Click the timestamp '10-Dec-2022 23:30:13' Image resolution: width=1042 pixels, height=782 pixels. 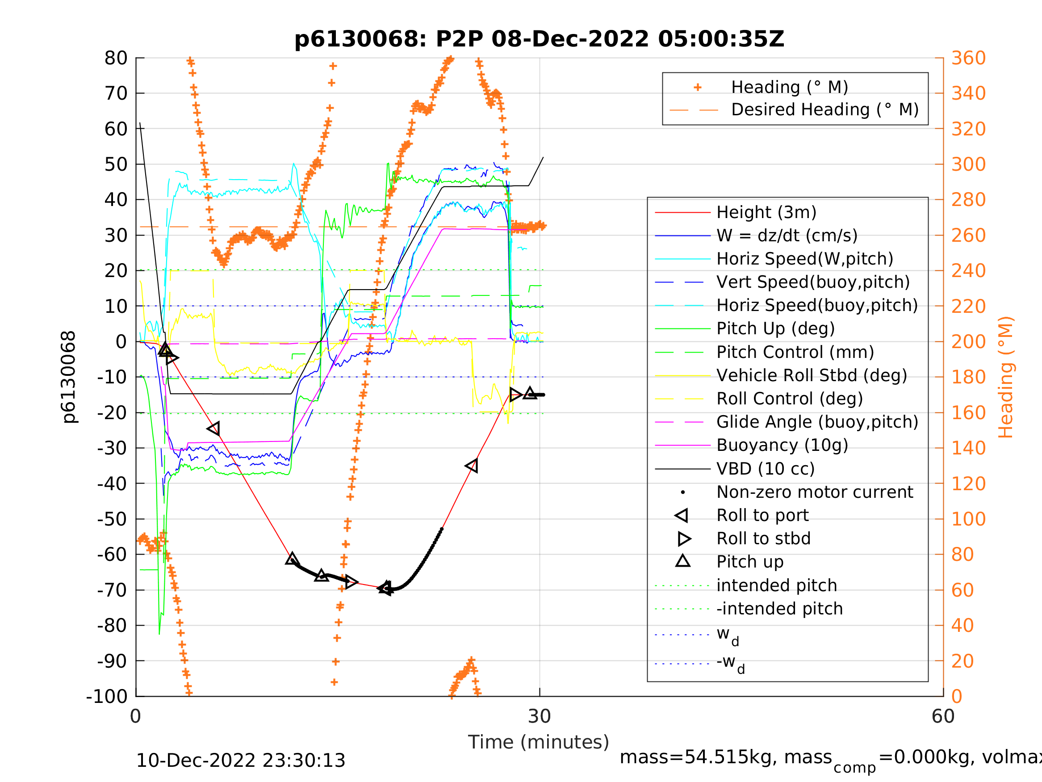coord(241,761)
